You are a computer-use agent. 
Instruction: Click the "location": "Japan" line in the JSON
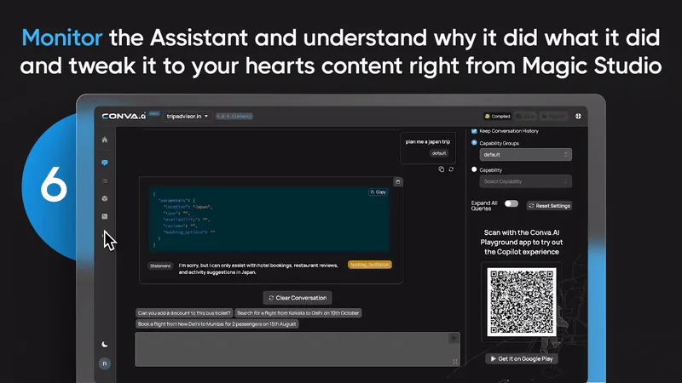pyautogui.click(x=188, y=207)
